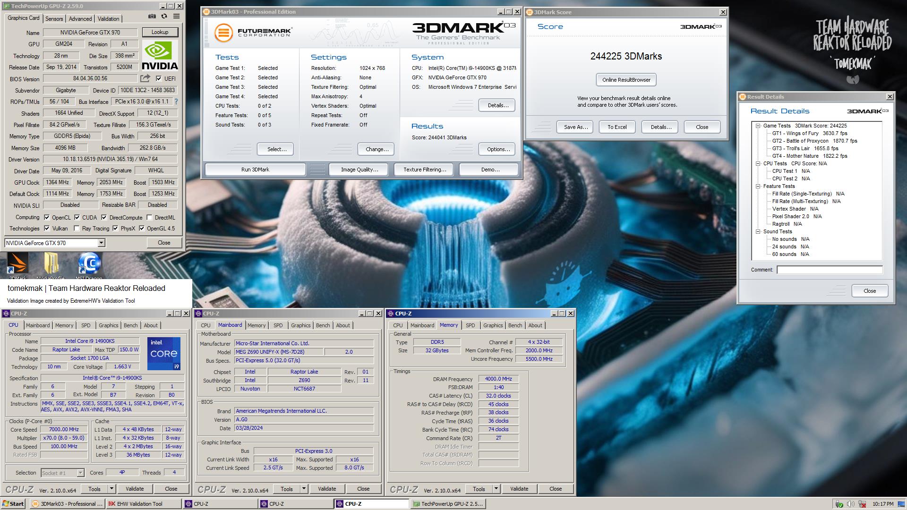
Task: Click Validate in the Memory CPU-Z window
Action: 519,489
